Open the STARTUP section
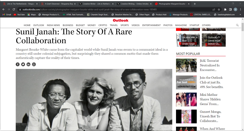 [x=194, y=25]
